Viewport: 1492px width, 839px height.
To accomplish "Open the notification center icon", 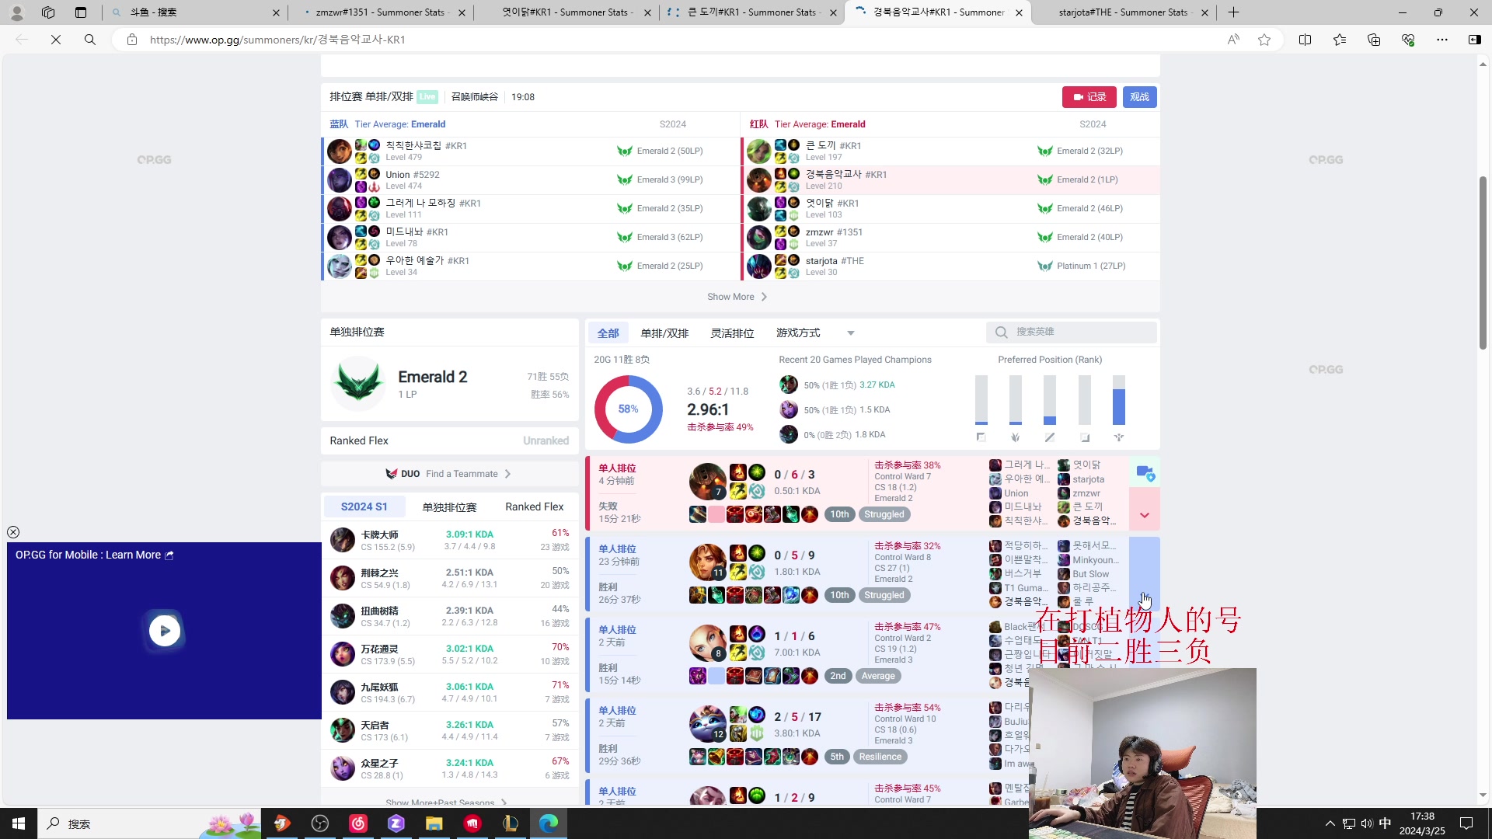I will [1466, 823].
